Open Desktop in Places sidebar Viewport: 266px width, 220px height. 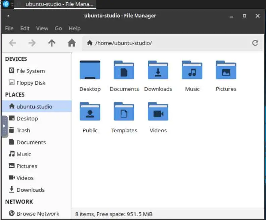click(x=37, y=118)
